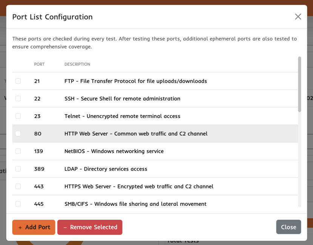
Task: Click the LDAP - Directory services access text
Action: pos(106,169)
